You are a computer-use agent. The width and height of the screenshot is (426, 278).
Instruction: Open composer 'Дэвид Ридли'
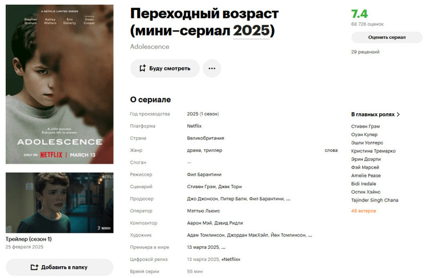pyautogui.click(x=229, y=223)
